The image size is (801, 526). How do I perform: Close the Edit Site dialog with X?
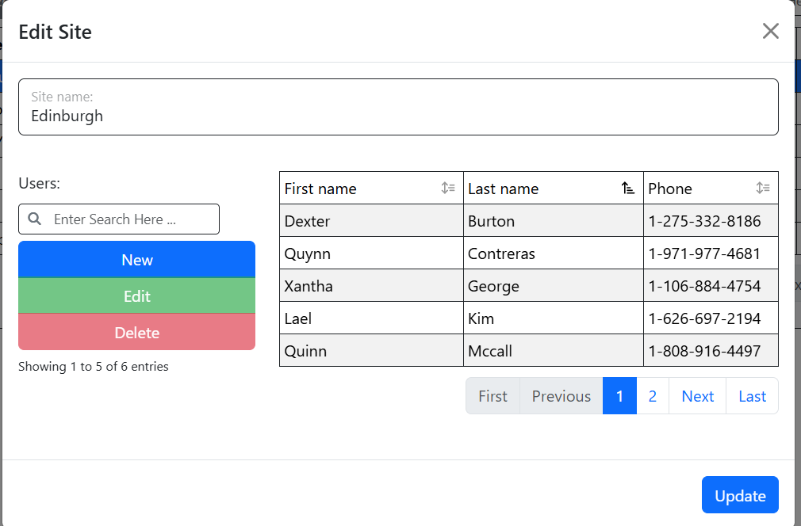pyautogui.click(x=770, y=32)
